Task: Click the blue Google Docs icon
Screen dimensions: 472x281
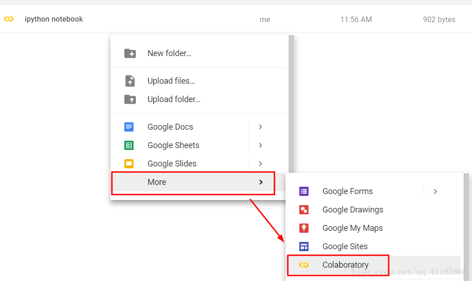Action: pos(129,127)
